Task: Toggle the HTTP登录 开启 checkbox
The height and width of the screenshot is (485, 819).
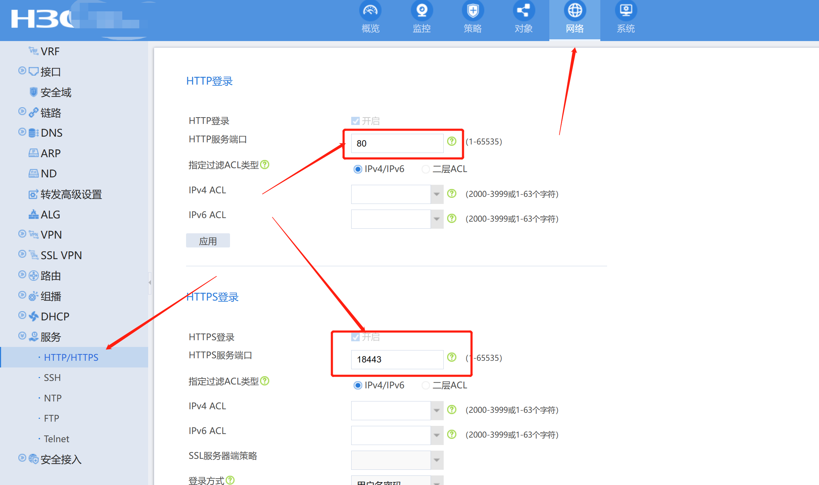Action: 355,121
